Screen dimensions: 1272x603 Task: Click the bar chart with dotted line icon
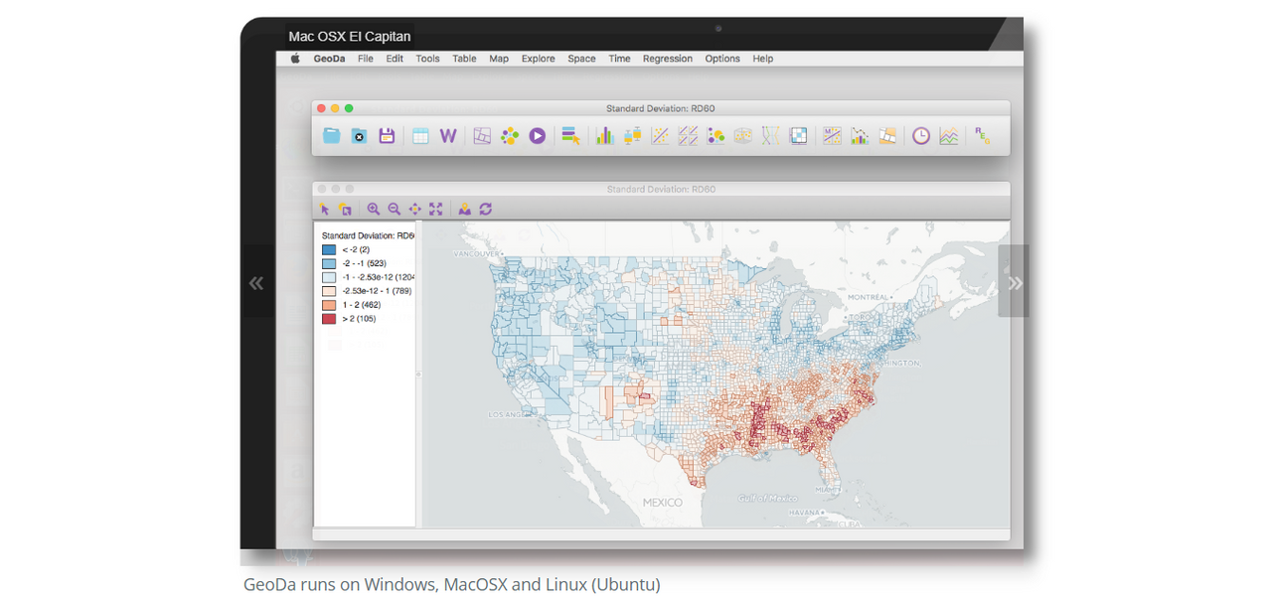860,136
